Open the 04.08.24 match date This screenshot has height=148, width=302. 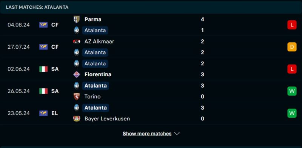(x=18, y=25)
